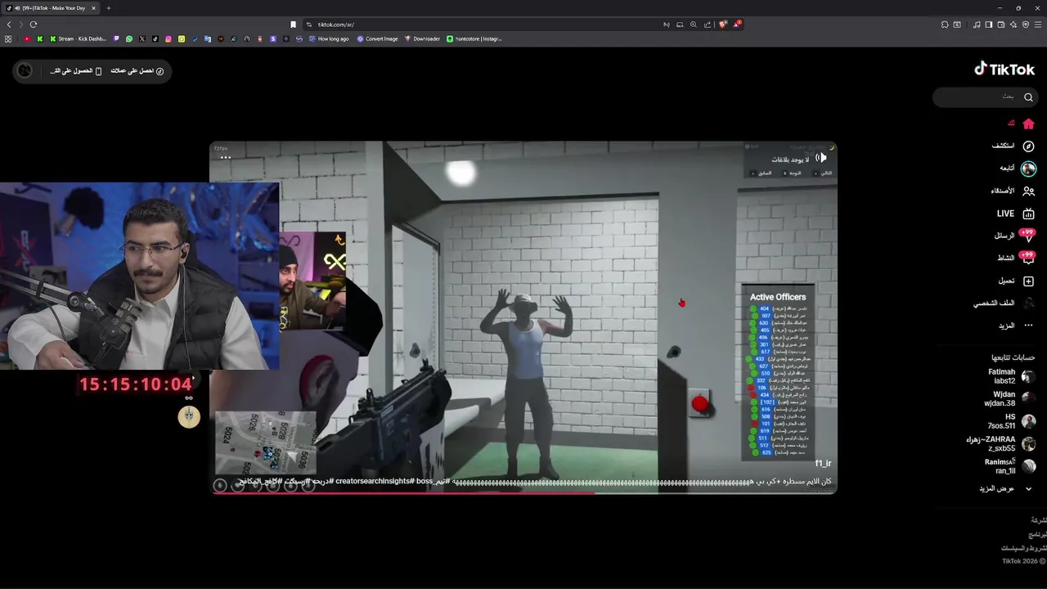Click the bookmark page icon

(293, 25)
